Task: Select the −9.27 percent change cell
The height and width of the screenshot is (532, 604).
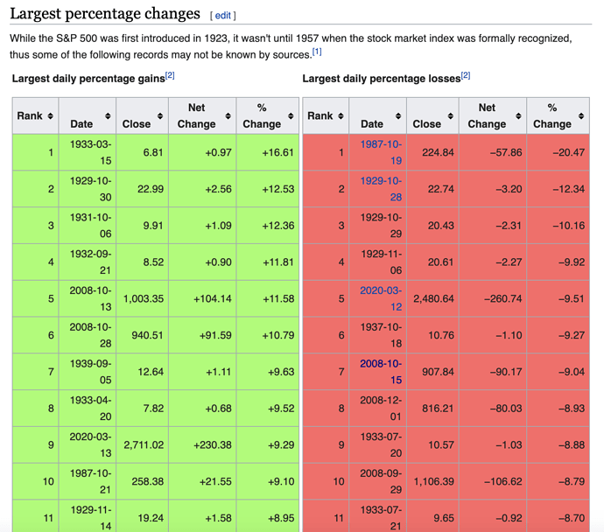Action: (558, 335)
